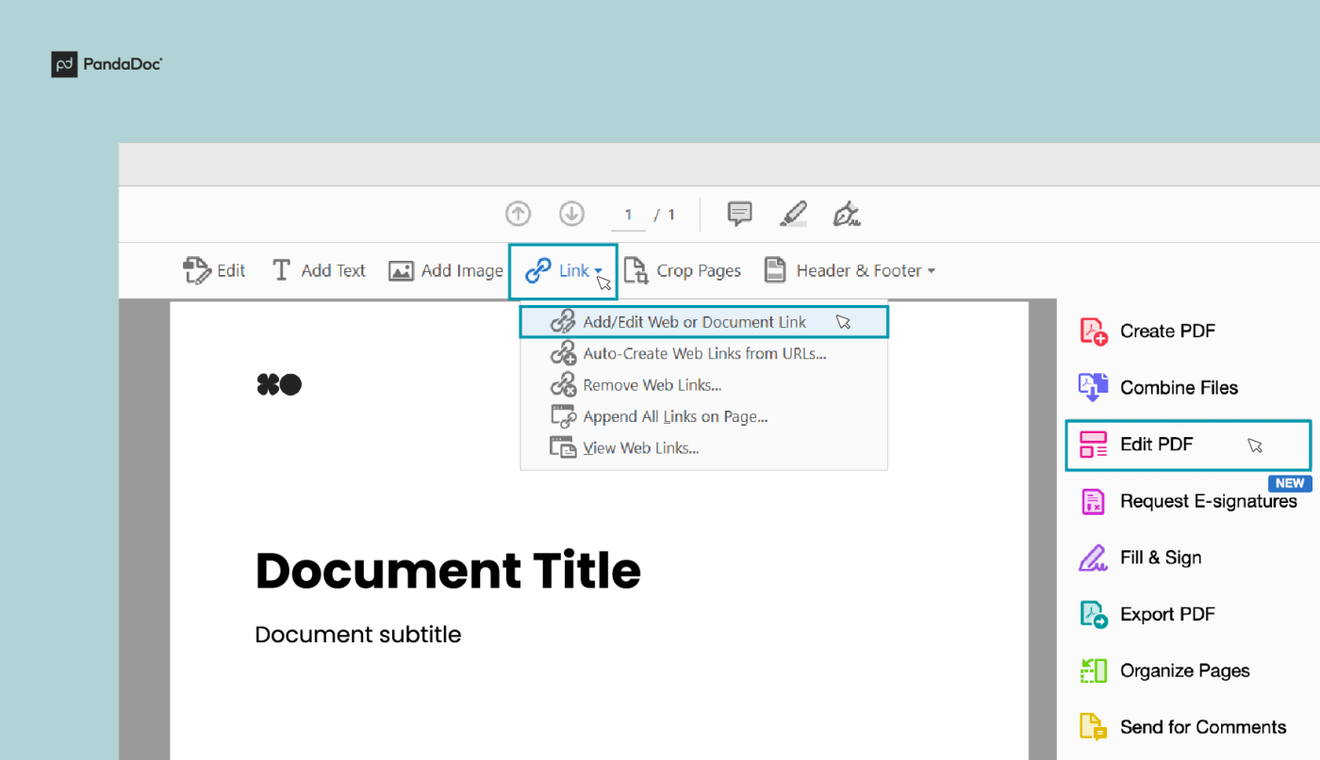Click the Document subtitle text

click(358, 635)
